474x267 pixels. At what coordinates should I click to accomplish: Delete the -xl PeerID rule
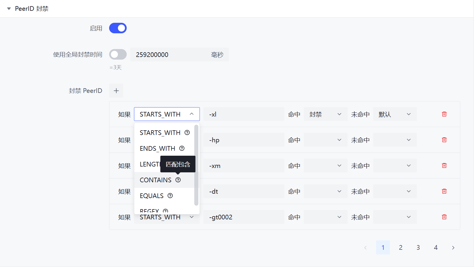click(x=444, y=114)
